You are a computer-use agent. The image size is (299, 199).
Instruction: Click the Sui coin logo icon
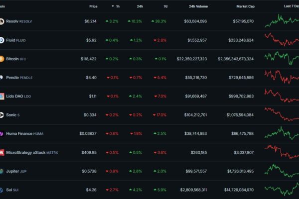click(x=1, y=190)
